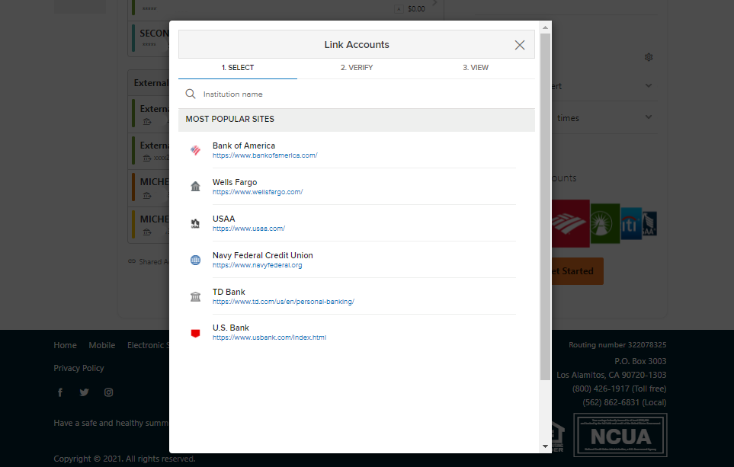Viewport: 734px width, 467px height.
Task: Click the Routing number 322078325 text
Action: pos(617,345)
